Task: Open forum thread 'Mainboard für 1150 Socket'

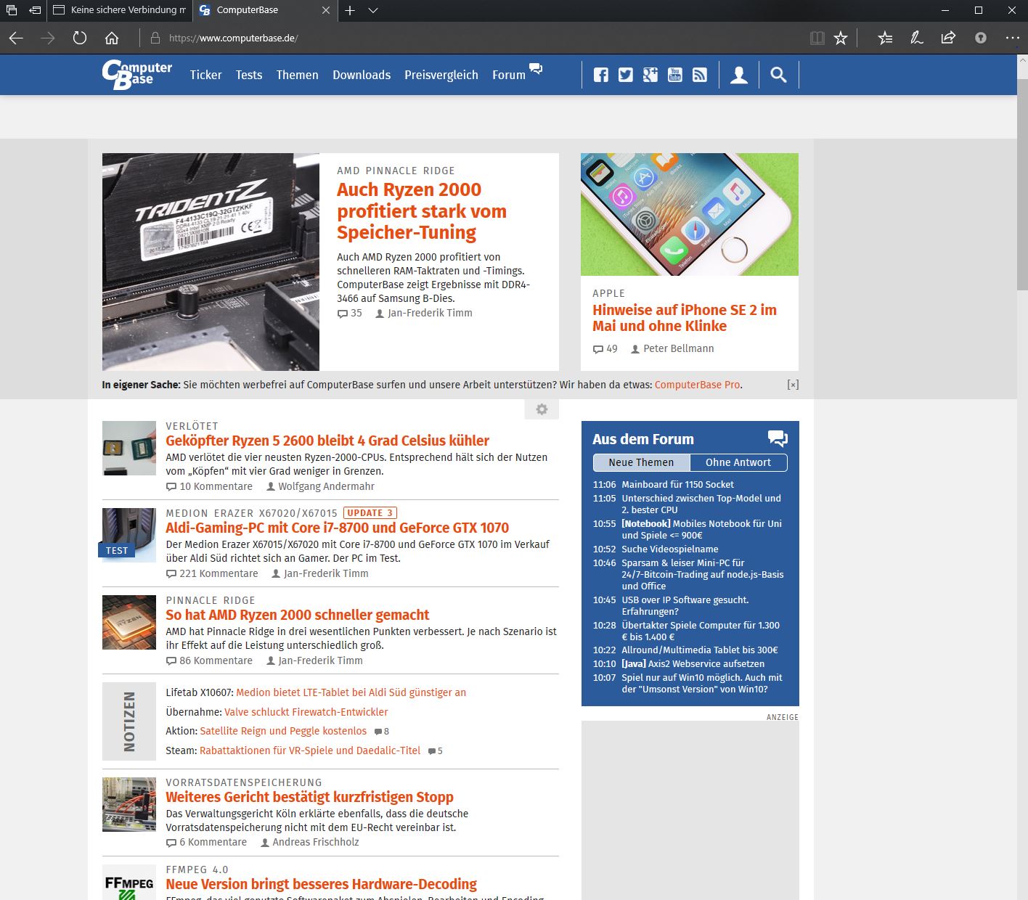Action: click(677, 484)
